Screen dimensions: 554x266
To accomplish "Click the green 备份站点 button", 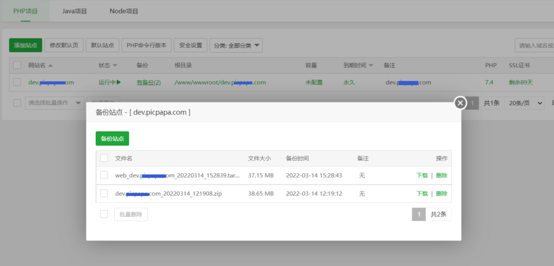I will click(x=112, y=139).
